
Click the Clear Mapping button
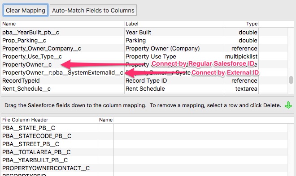[x=26, y=10]
